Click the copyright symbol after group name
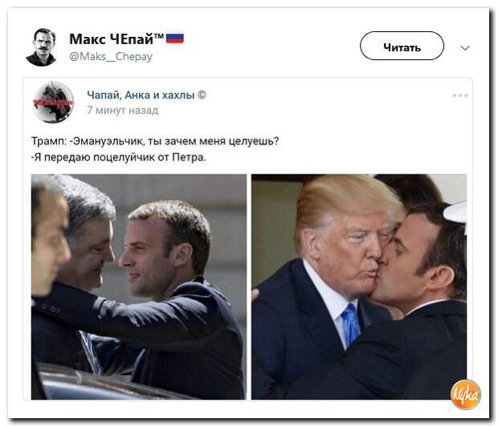This screenshot has width=498, height=427. tap(202, 95)
